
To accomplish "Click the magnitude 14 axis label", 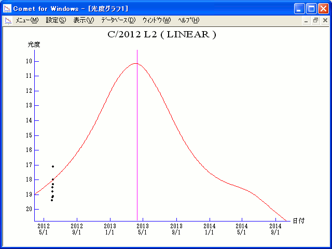I will point(29,120).
